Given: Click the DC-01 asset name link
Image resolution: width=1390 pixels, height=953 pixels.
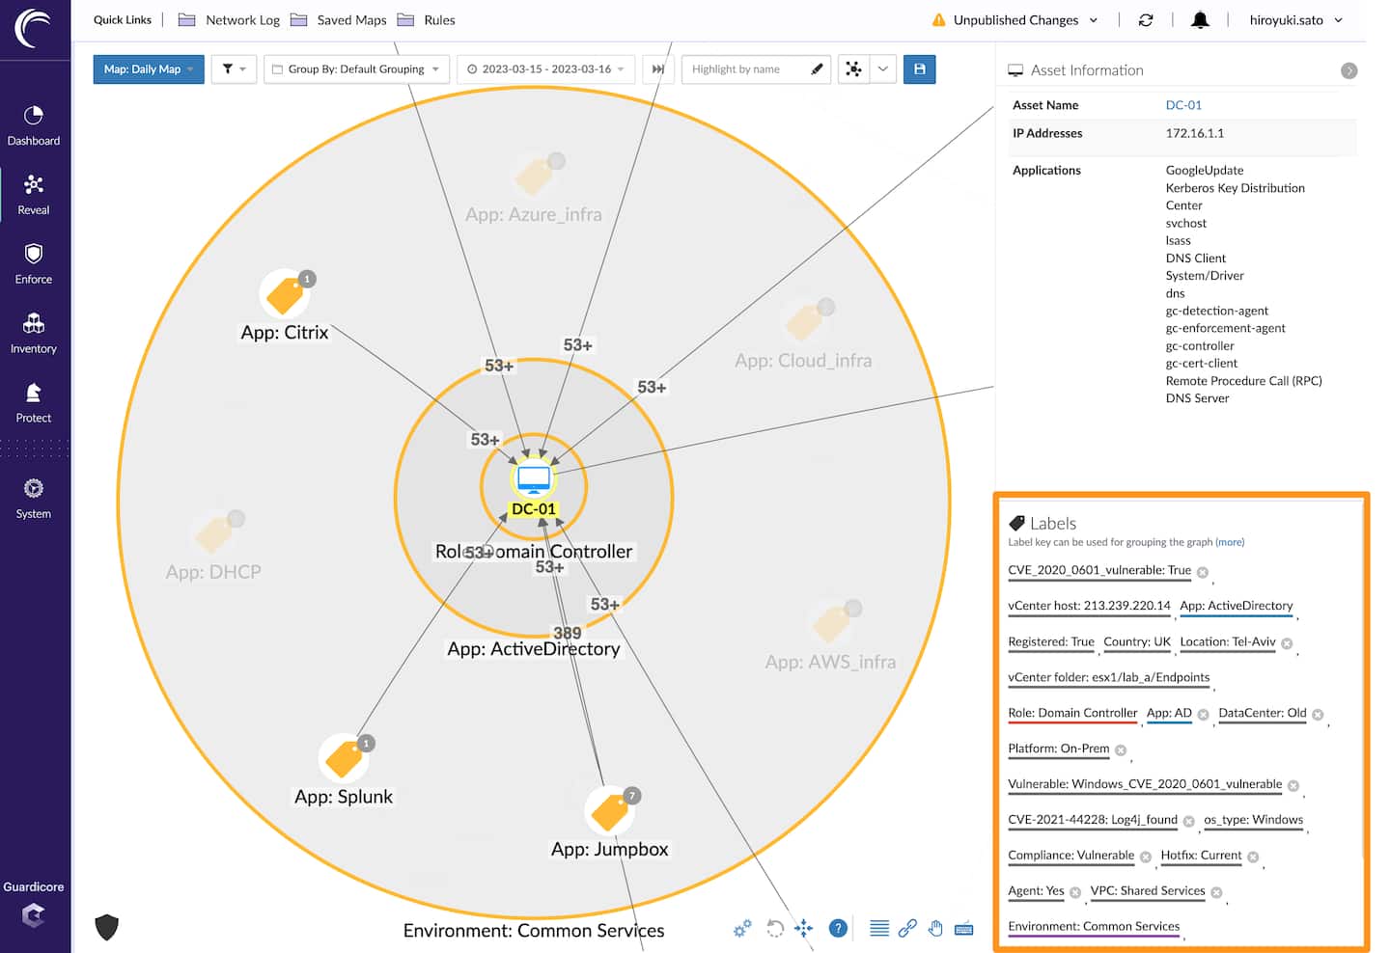Looking at the screenshot, I should point(1183,105).
